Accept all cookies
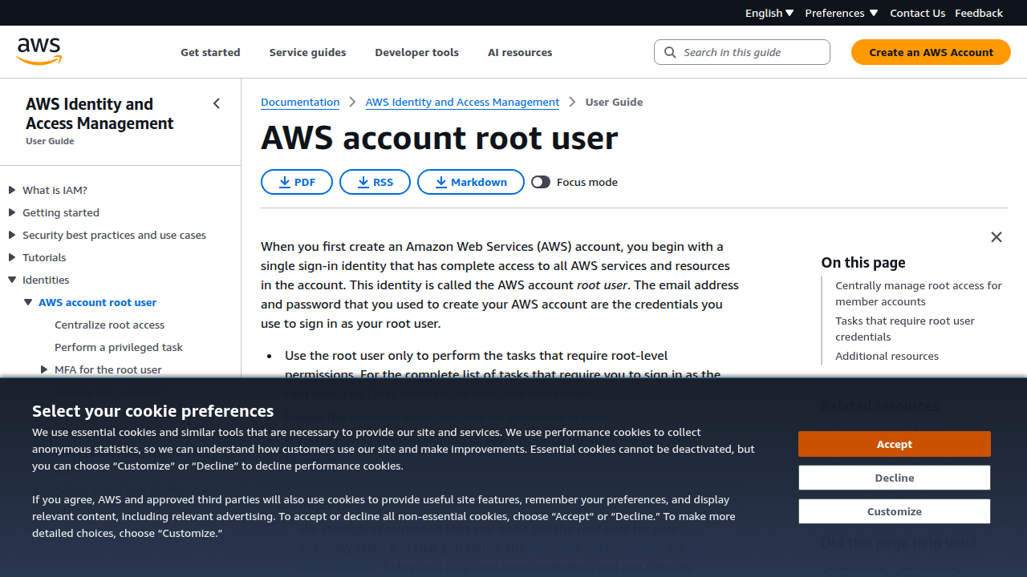 [x=895, y=444]
